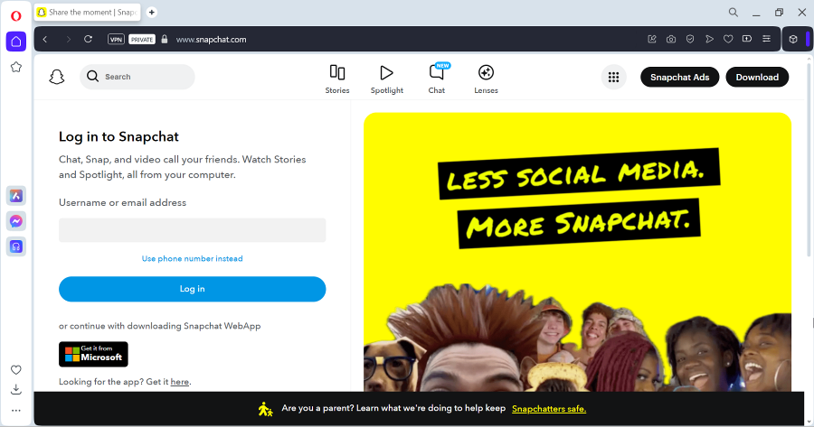Click the Snapchat Search field
814x427 pixels.
coord(137,77)
